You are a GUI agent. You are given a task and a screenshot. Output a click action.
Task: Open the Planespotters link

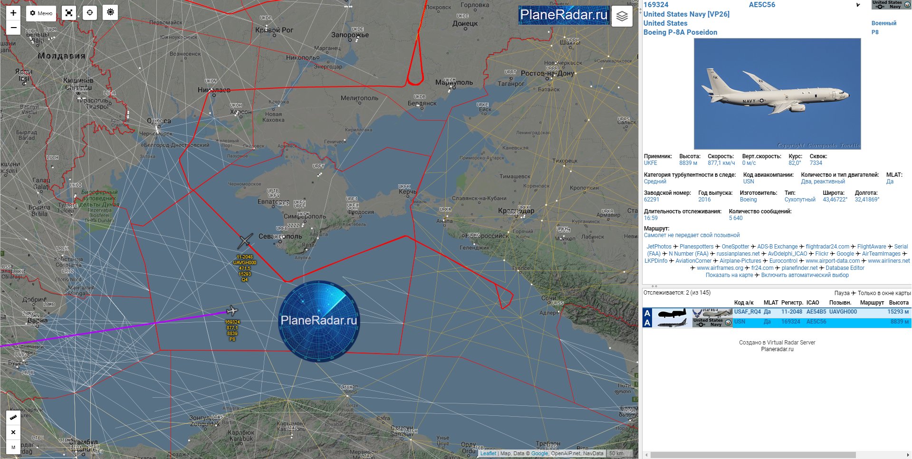click(x=696, y=247)
